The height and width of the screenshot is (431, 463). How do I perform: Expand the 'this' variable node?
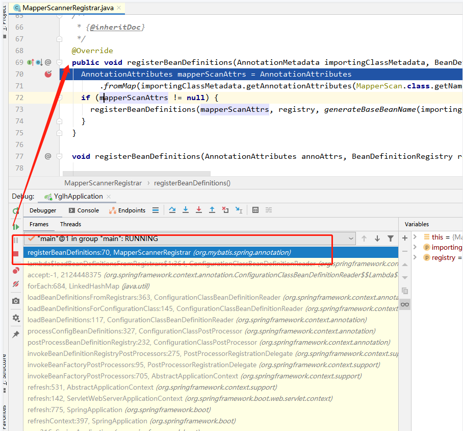[x=415, y=236]
